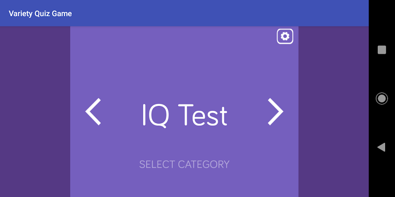Click the white cog in the card corner

coord(285,36)
